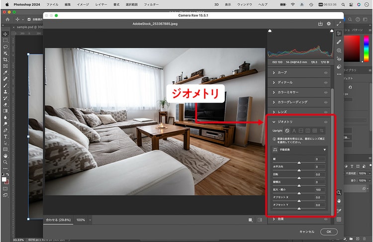Viewport: 373px width, 242px height.
Task: Expand the カラーミキサー panel
Action: click(x=274, y=92)
